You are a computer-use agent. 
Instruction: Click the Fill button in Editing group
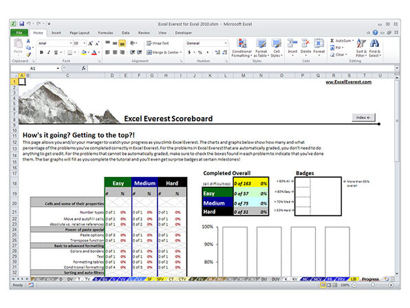[x=337, y=48]
